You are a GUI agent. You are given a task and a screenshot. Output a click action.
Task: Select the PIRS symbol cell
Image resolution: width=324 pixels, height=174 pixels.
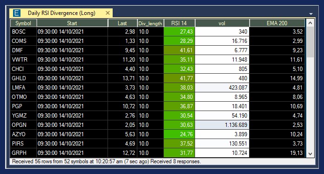coord(24,143)
